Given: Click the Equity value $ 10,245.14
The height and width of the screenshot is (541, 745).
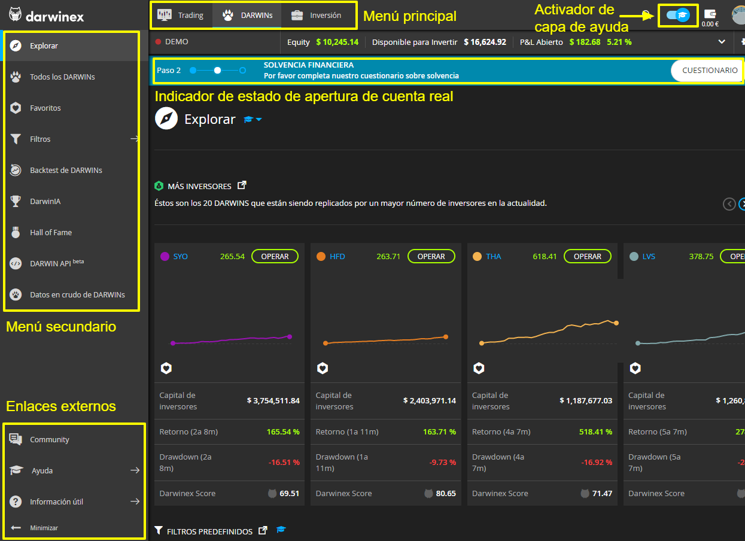Looking at the screenshot, I should click(337, 42).
